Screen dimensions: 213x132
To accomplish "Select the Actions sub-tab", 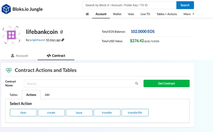I will point(31,95).
